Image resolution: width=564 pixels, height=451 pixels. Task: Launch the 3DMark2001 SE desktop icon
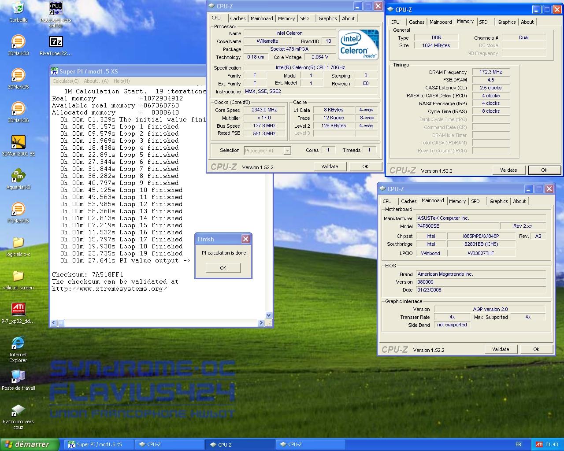[x=18, y=146]
